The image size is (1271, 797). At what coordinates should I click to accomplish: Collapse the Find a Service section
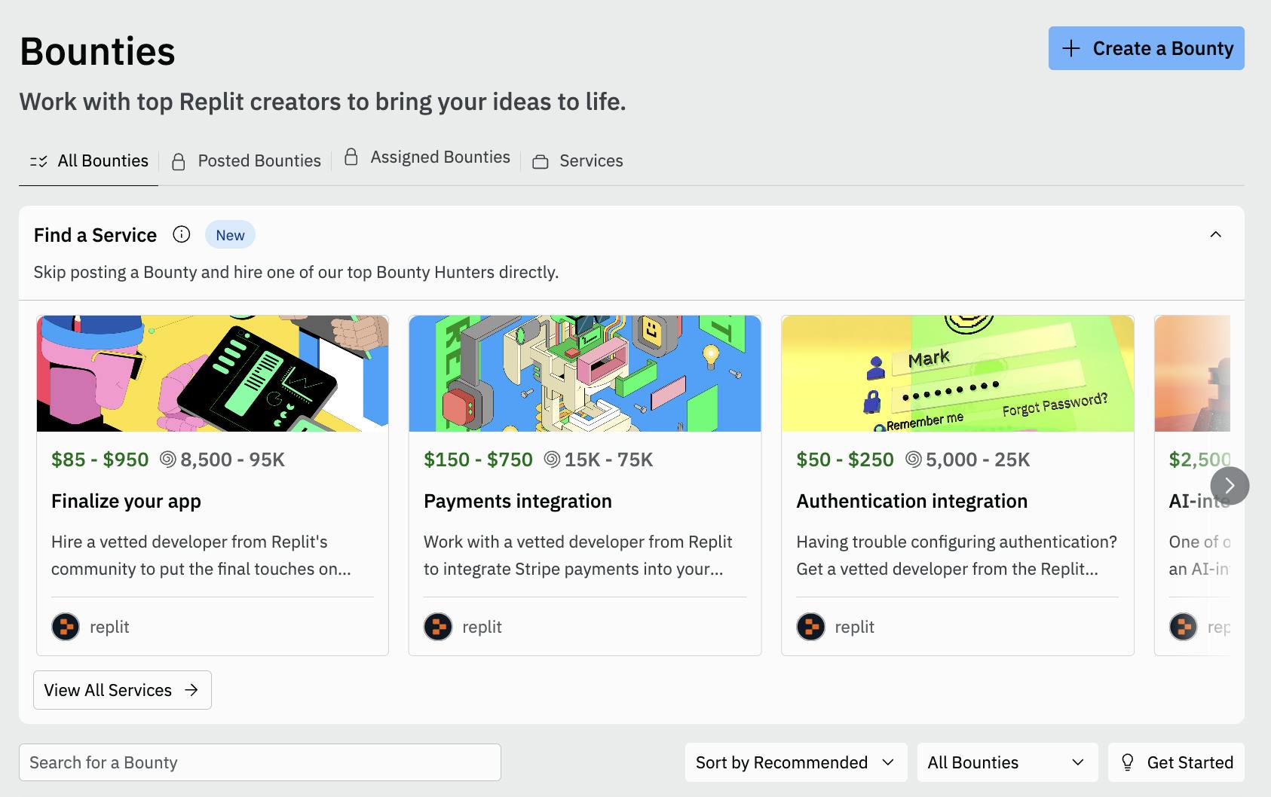click(x=1215, y=234)
